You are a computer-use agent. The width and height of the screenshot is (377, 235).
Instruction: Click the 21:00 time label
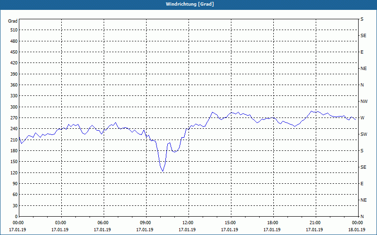316,223
